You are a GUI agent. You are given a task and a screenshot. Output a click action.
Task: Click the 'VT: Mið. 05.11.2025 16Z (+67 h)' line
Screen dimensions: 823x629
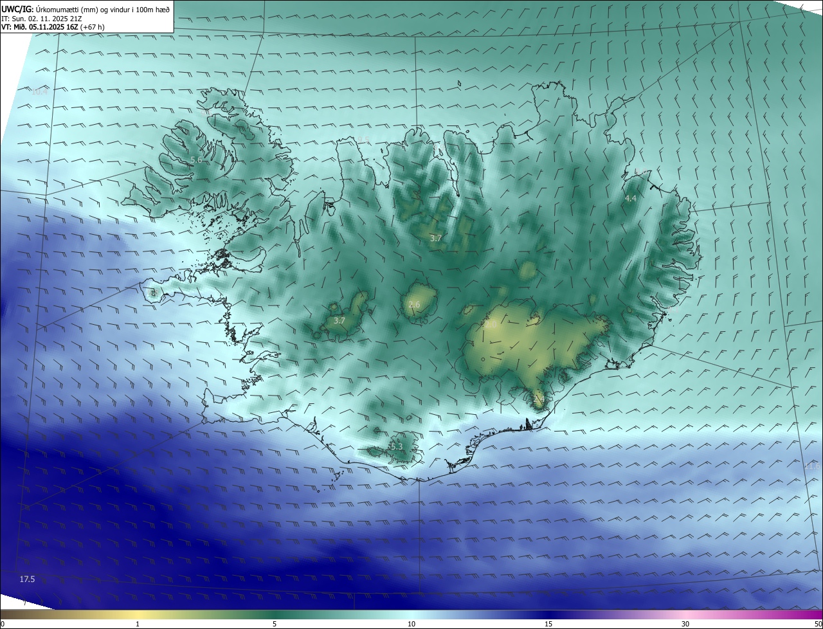53,27
